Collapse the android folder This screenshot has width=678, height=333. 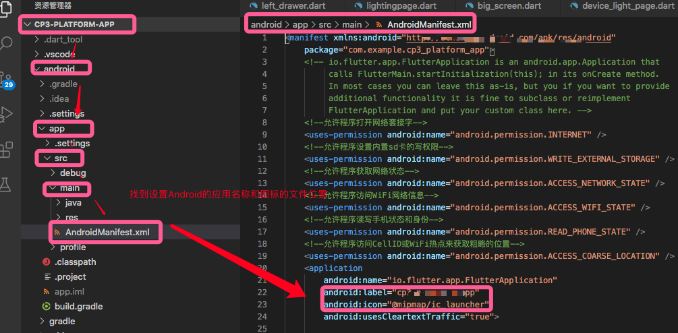click(x=59, y=69)
